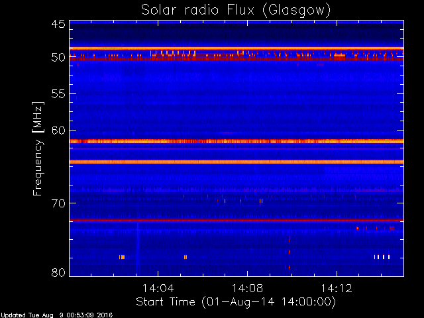
Task: Select the 14:08 time tick label
Action: (x=247, y=288)
